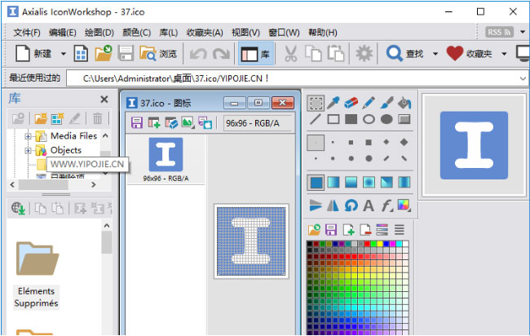Click the color adjustment tool icon
Image resolution: width=530 pixels, height=336 pixels.
point(404,205)
